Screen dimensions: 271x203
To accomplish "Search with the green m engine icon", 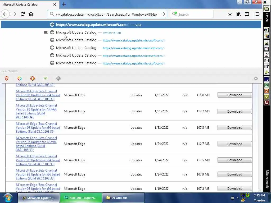I will click(x=46, y=79).
